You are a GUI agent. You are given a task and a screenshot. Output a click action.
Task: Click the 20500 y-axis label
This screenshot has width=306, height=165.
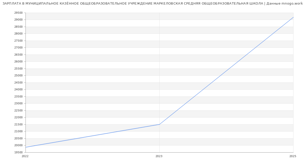tap(19, 138)
